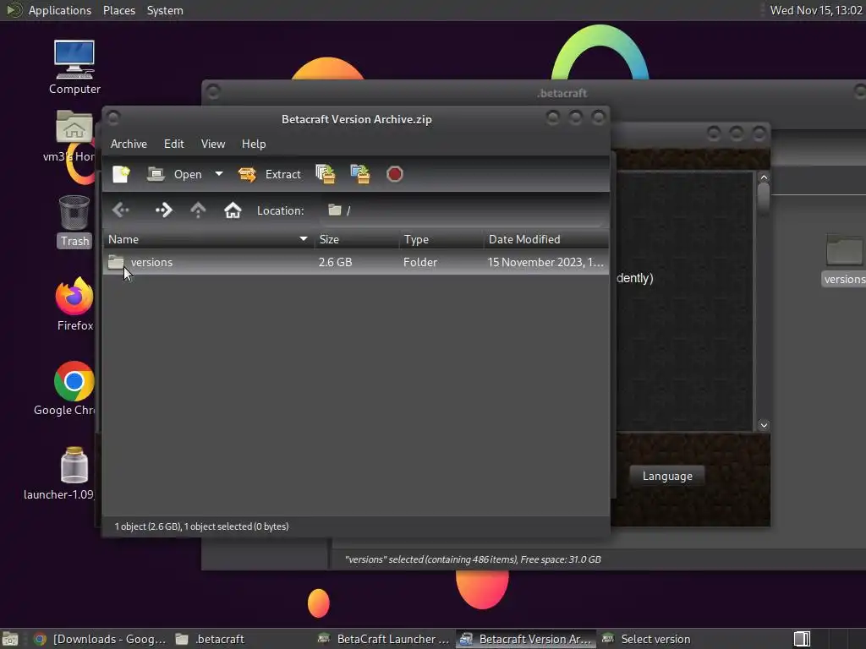Click the 2.6 GB size cell
This screenshot has width=866, height=649.
click(335, 262)
